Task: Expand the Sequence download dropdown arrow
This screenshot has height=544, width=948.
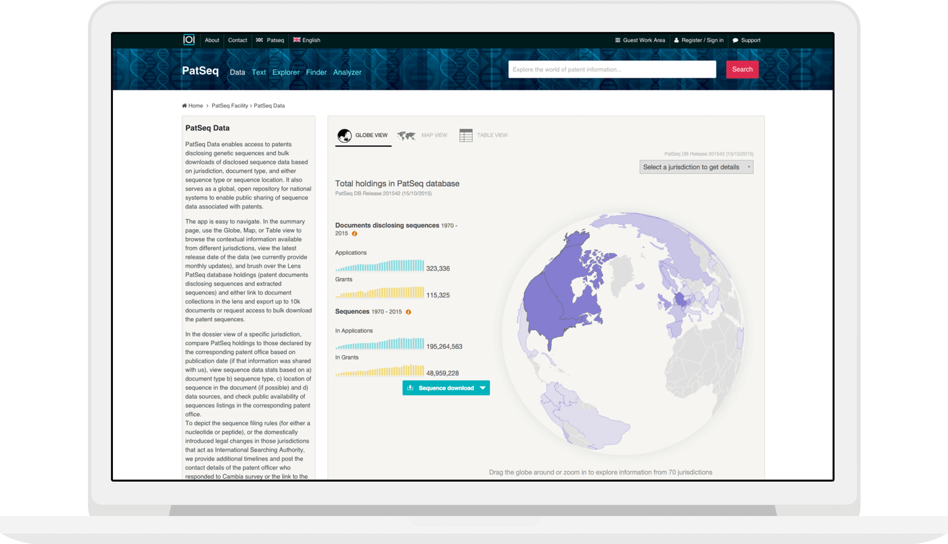Action: click(483, 388)
